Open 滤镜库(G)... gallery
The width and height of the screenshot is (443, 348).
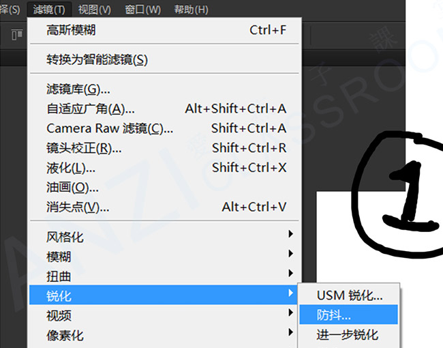164,89
